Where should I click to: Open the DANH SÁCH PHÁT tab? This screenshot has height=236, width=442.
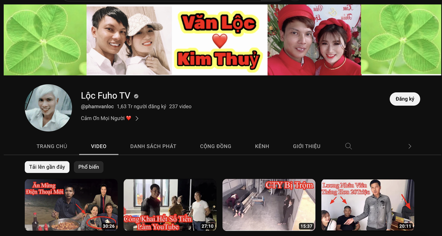pos(153,146)
